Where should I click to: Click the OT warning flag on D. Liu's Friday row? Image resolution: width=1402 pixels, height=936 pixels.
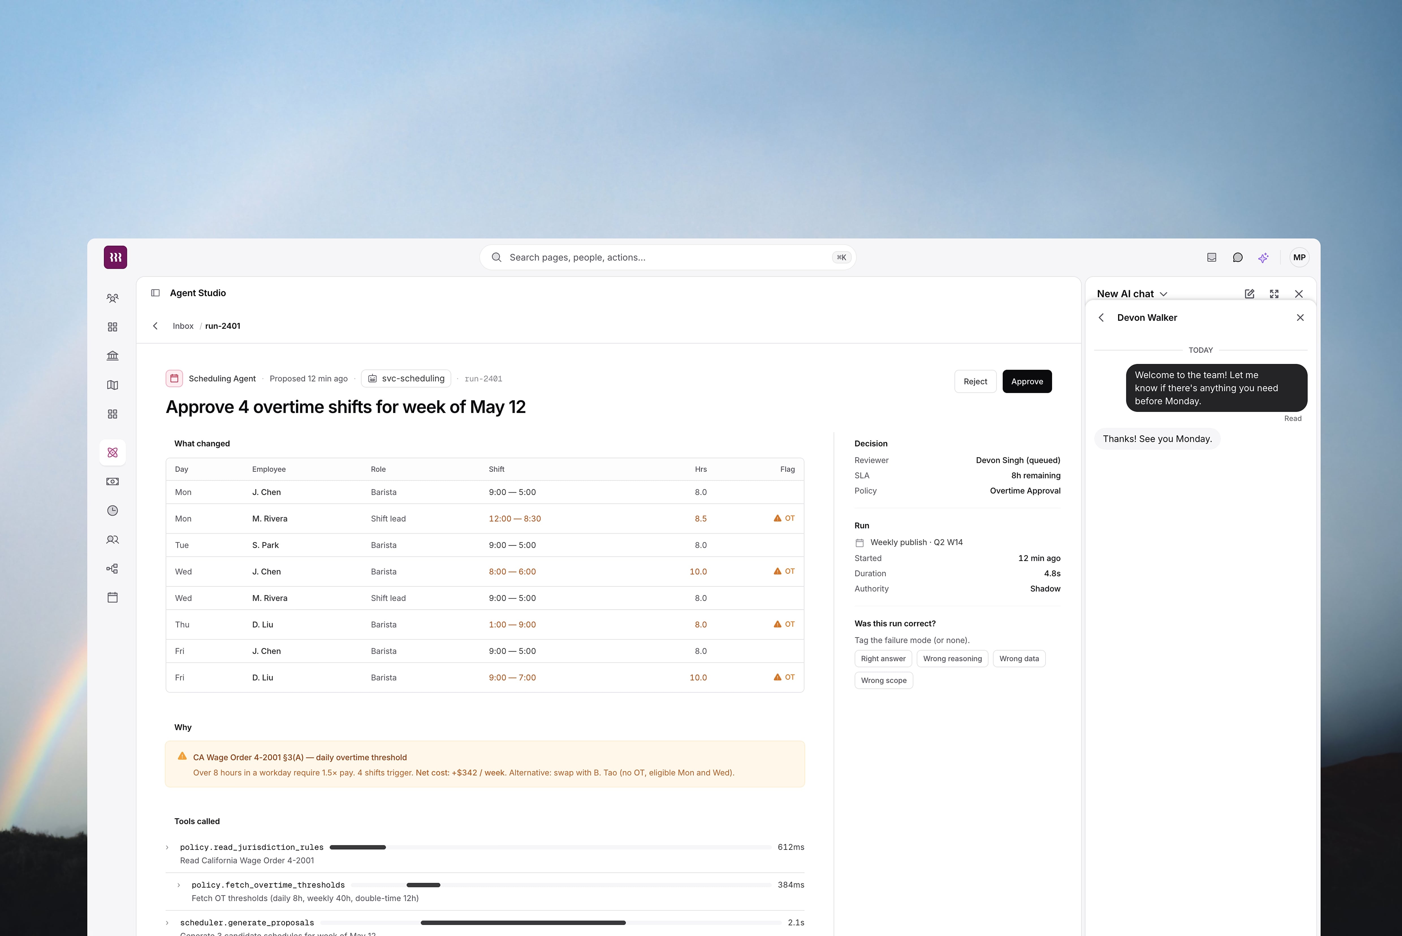[x=784, y=677]
